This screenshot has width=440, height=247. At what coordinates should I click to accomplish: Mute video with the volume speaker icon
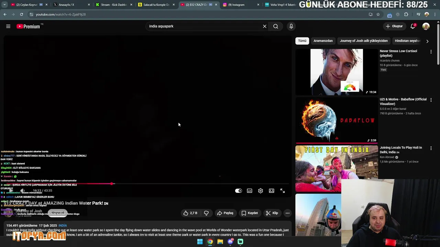click(x=22, y=191)
